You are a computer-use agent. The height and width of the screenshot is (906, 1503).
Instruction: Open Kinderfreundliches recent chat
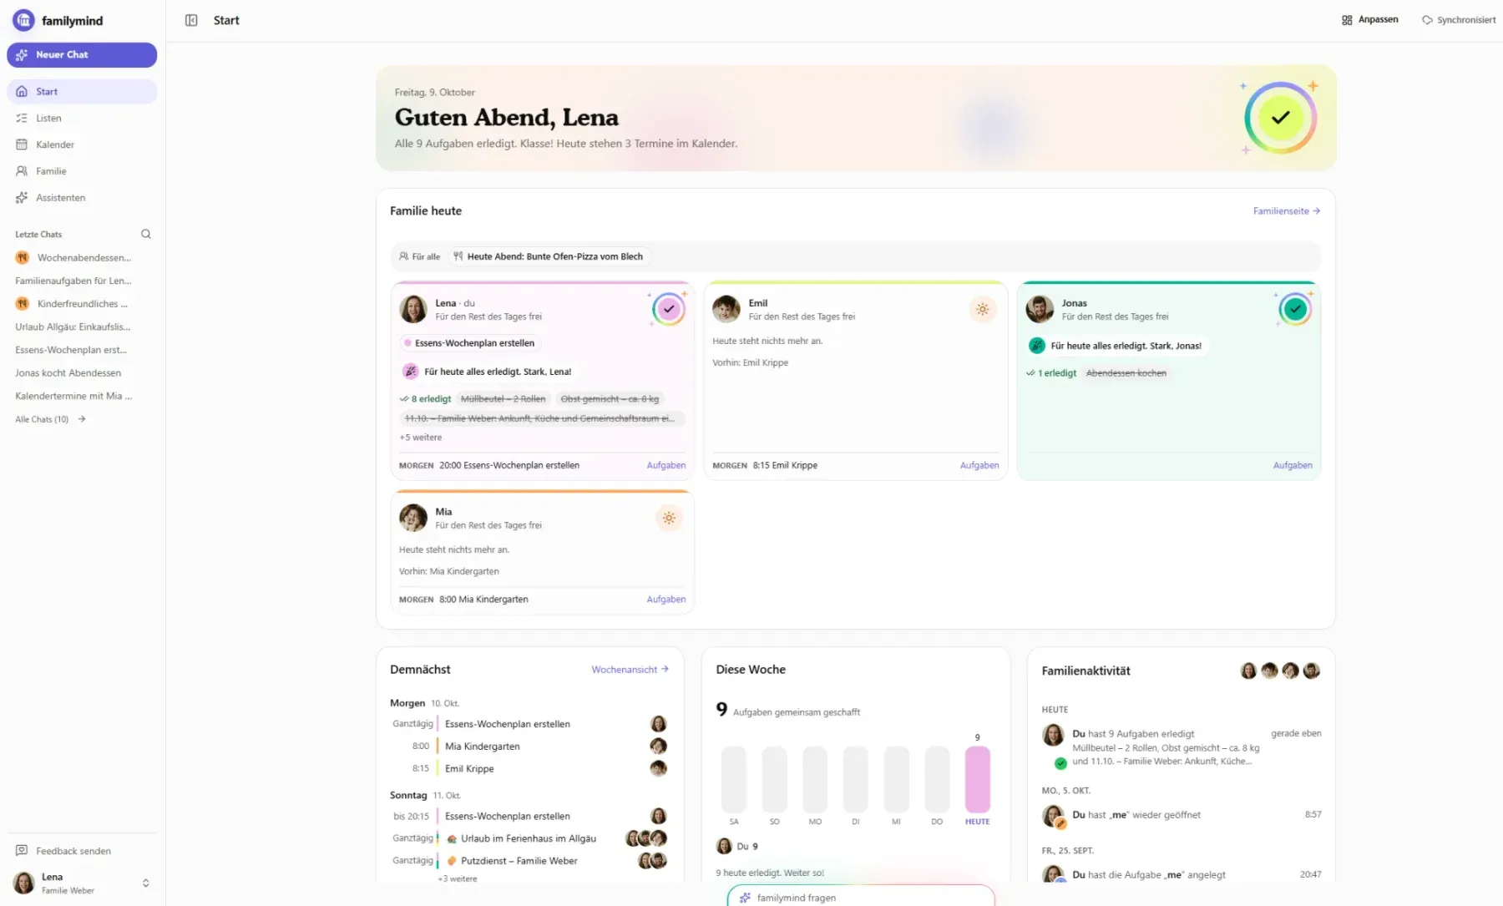(x=82, y=304)
